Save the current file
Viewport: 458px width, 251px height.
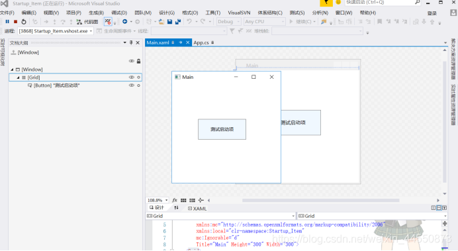coord(169,22)
